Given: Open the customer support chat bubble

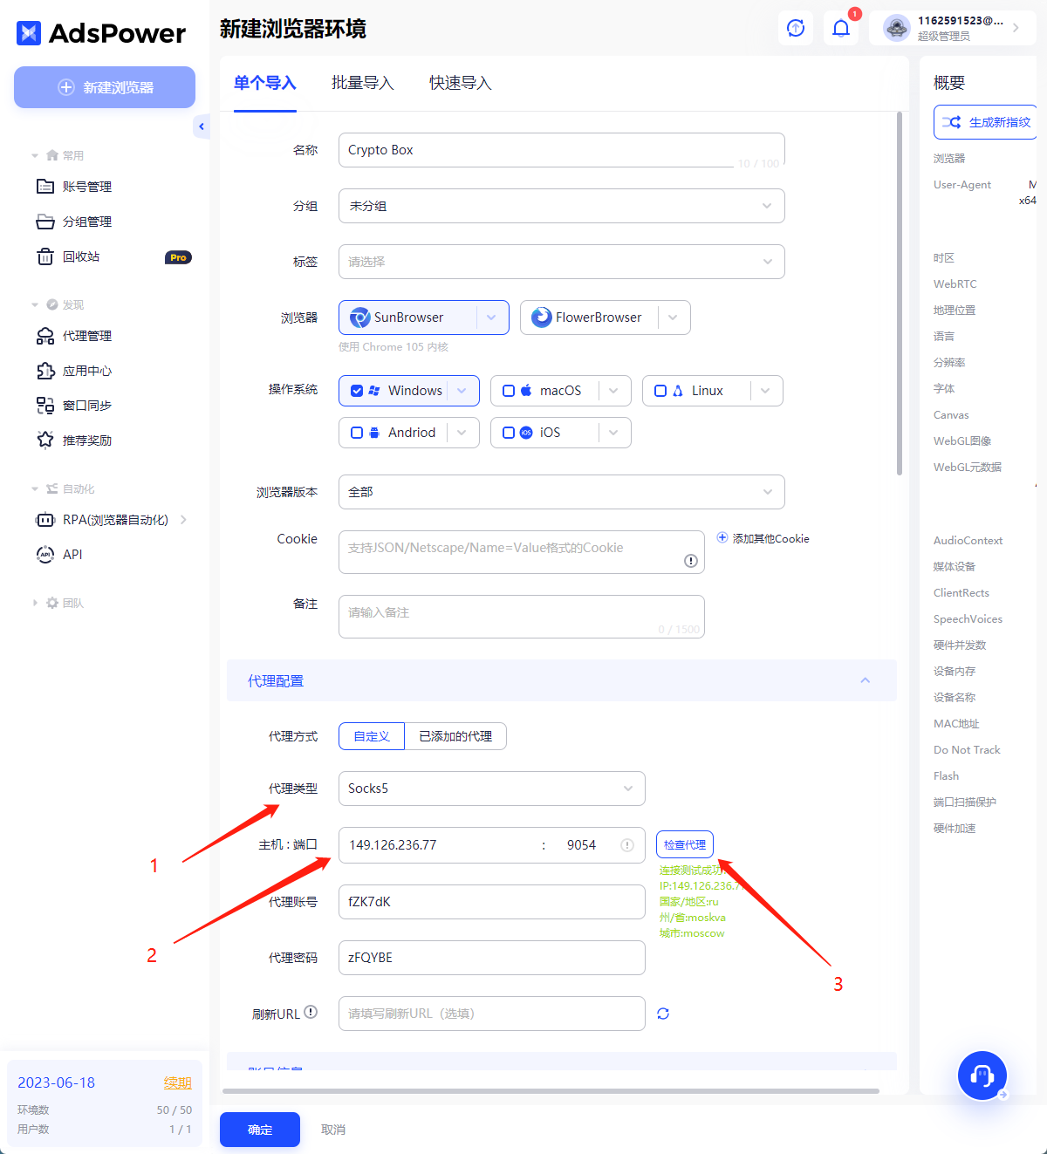Looking at the screenshot, I should (982, 1075).
